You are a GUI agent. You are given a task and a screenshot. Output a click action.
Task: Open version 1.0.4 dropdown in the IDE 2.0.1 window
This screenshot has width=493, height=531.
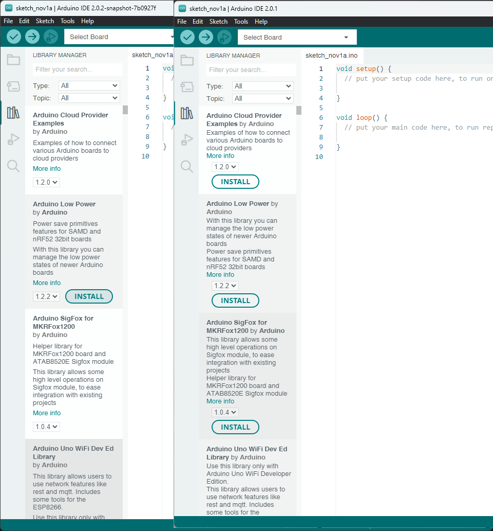point(225,412)
